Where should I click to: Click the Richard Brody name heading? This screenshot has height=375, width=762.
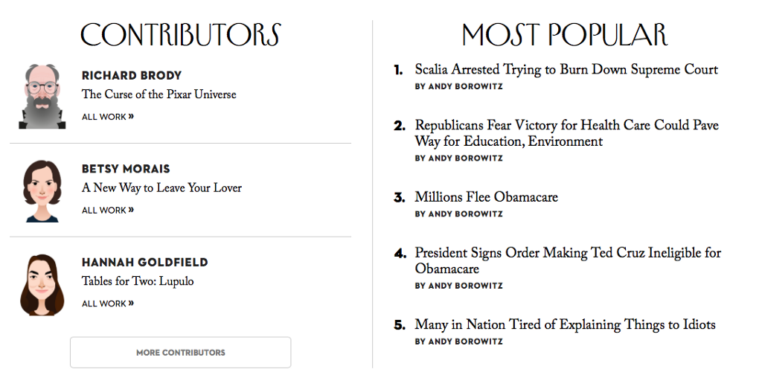(x=132, y=75)
